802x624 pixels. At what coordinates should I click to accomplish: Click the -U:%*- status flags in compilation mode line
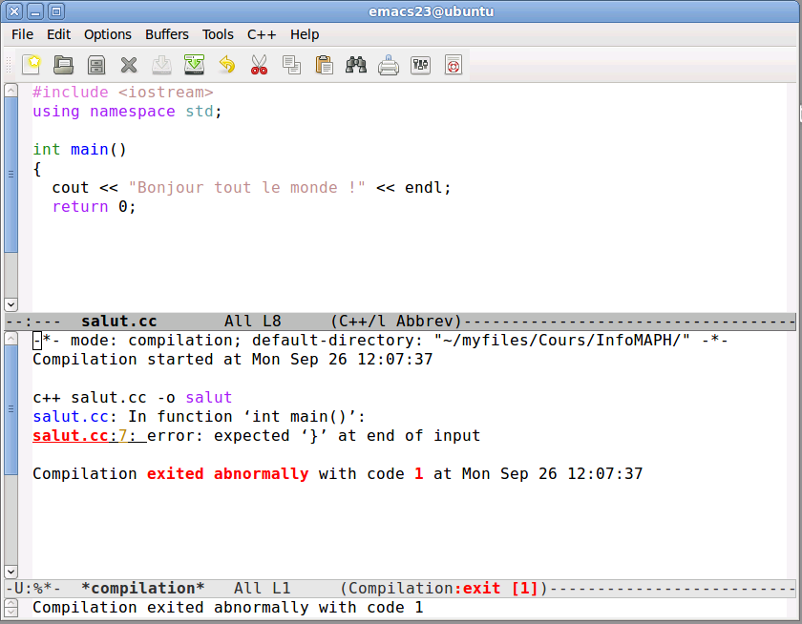pyautogui.click(x=32, y=589)
